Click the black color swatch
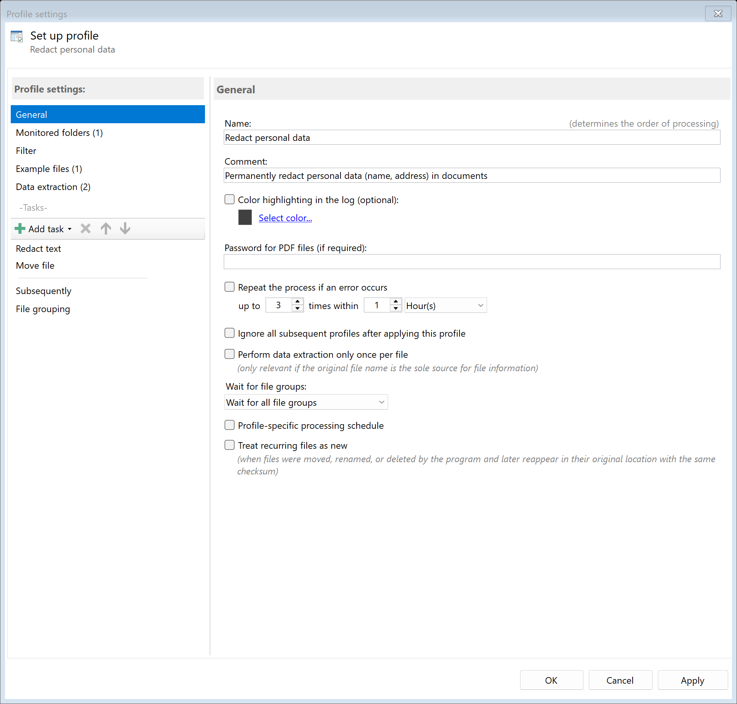The height and width of the screenshot is (704, 737). [x=245, y=217]
